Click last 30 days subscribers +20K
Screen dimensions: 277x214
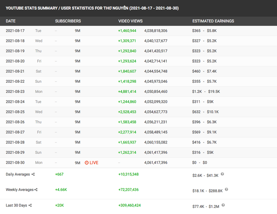click(60, 205)
